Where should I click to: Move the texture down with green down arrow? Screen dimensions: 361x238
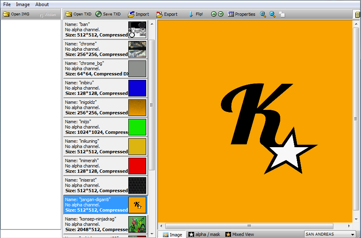(x=220, y=14)
